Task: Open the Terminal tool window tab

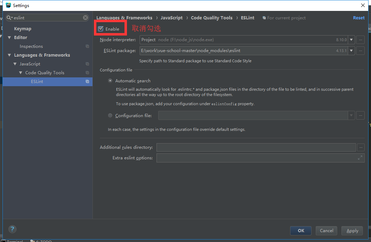Action: (13, 241)
